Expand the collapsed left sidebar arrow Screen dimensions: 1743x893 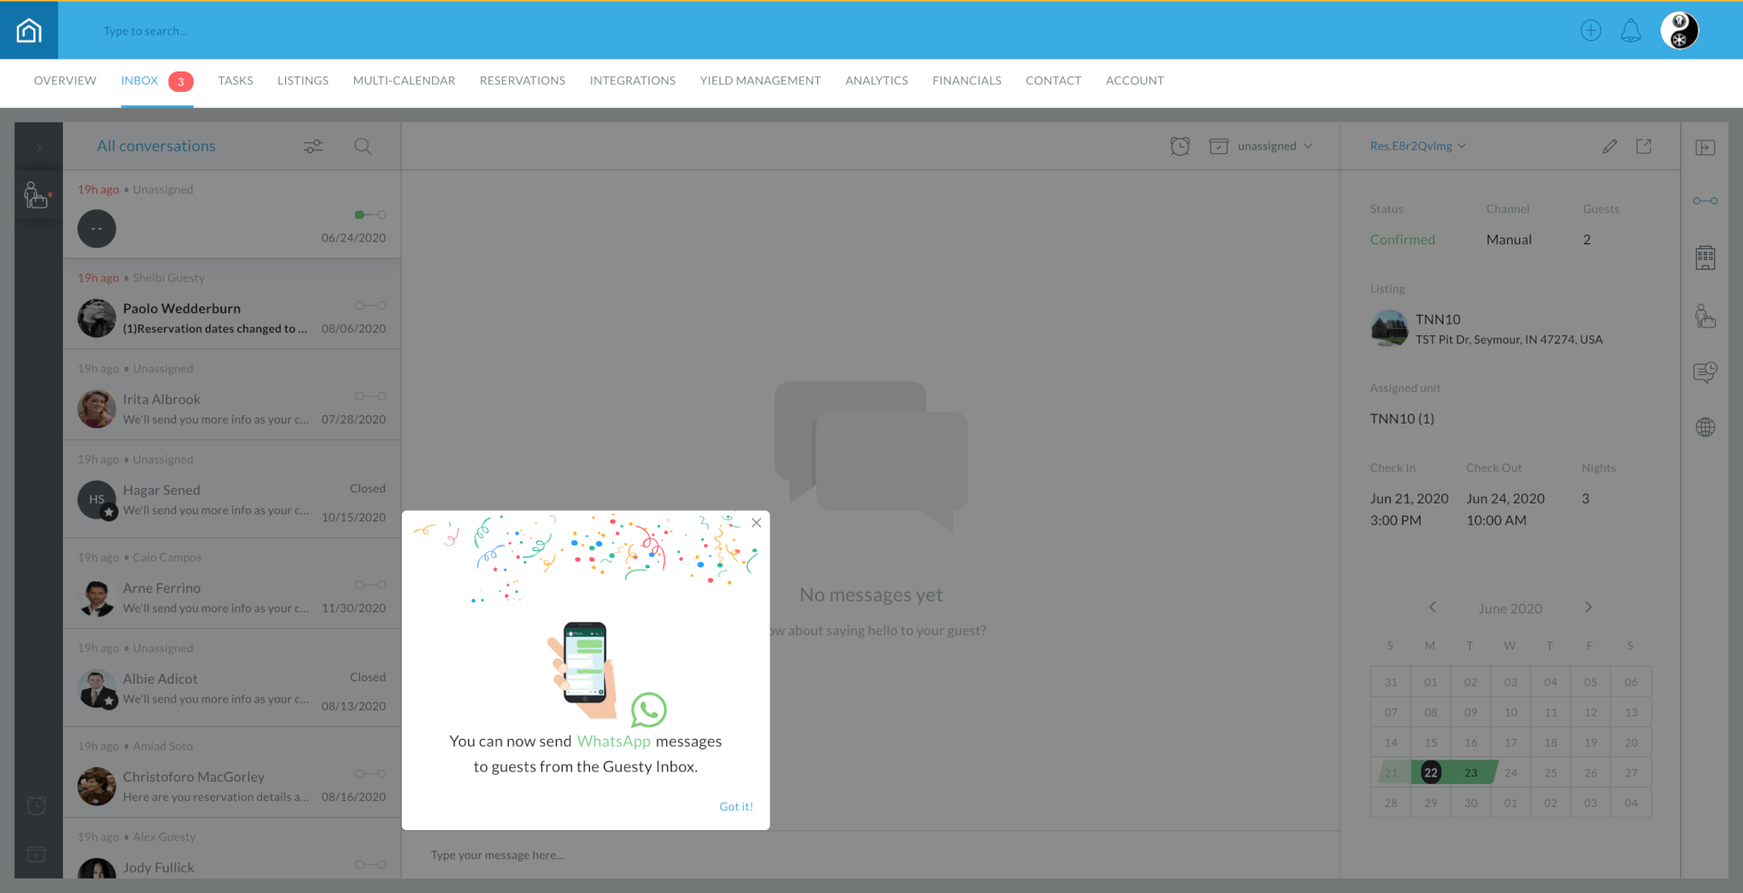[38, 147]
